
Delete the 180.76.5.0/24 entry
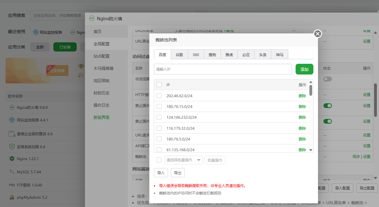coord(302,139)
